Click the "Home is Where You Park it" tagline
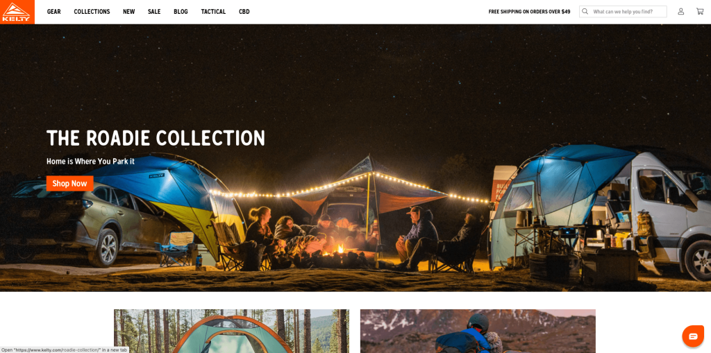 [x=91, y=161]
